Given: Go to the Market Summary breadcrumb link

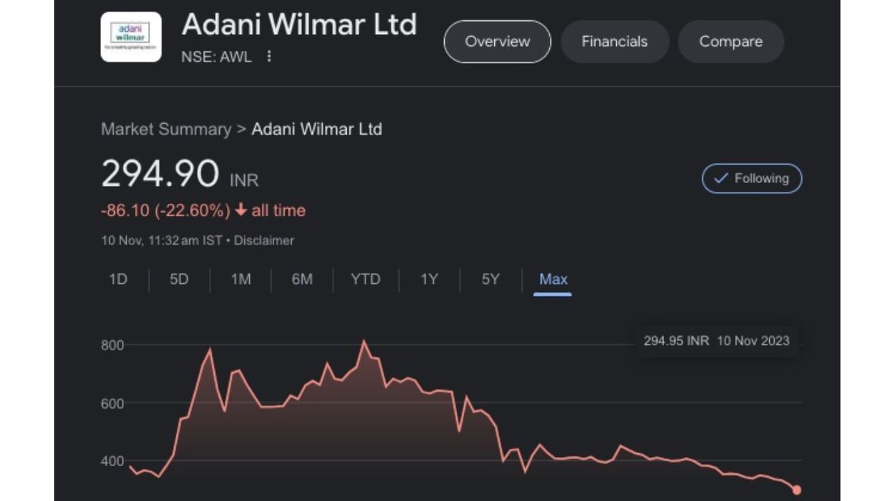Looking at the screenshot, I should [166, 129].
